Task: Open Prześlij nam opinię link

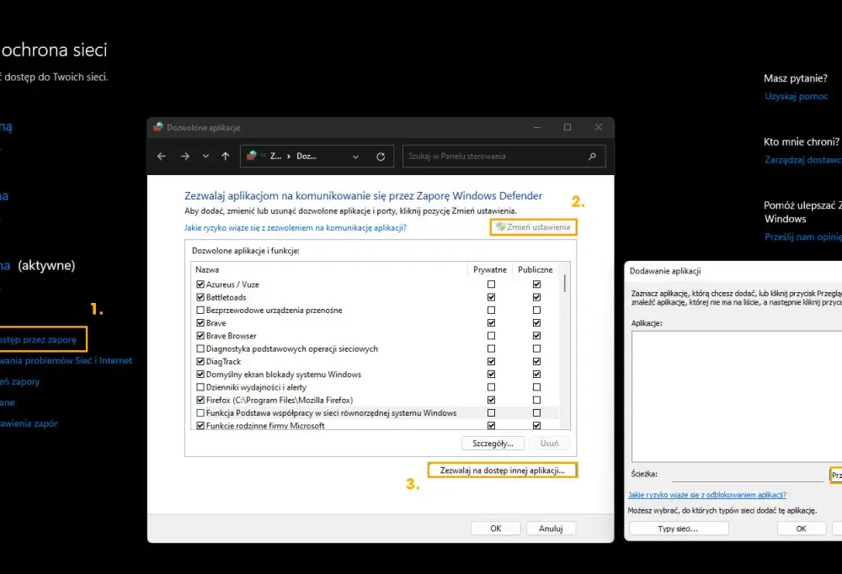Action: click(803, 237)
